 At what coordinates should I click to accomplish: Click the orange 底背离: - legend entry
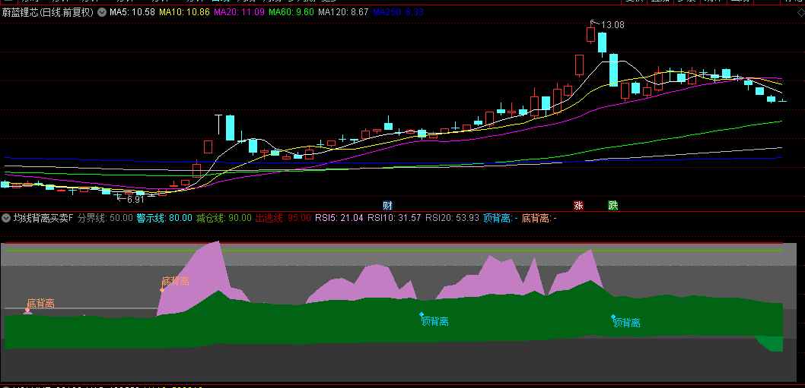pyautogui.click(x=539, y=218)
